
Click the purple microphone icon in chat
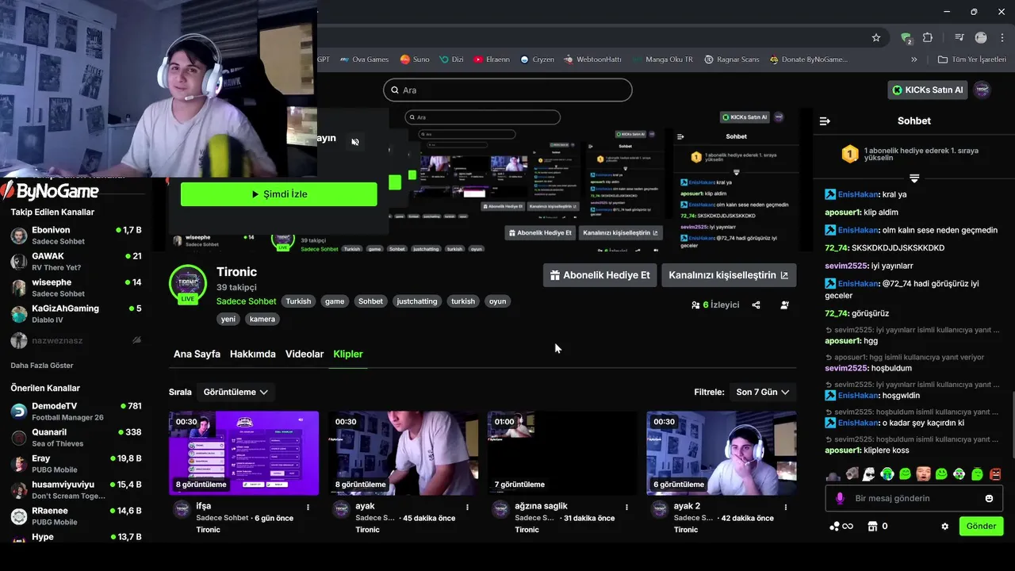click(x=840, y=498)
